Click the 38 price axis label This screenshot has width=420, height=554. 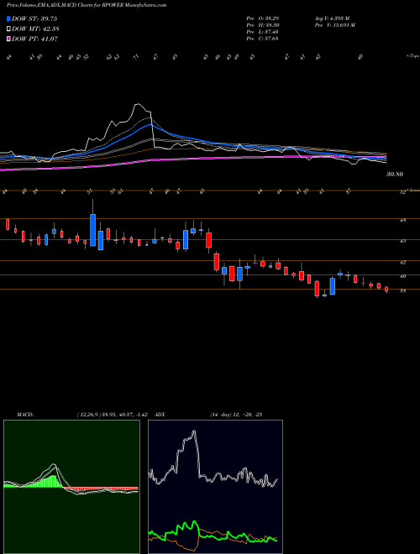coord(402,290)
